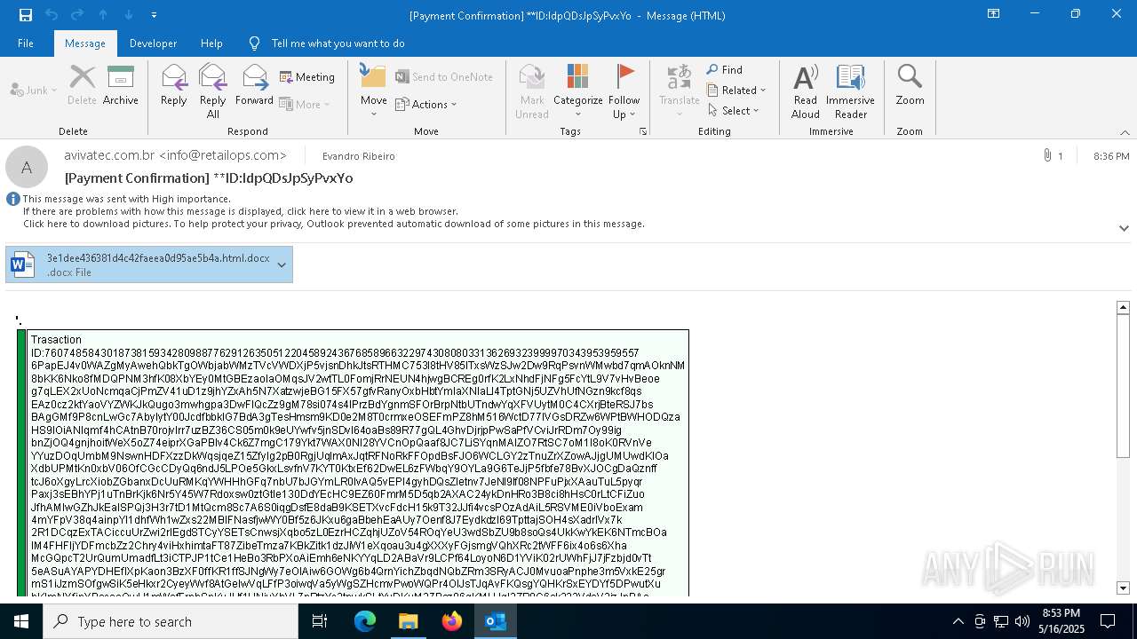Viewport: 1137px width, 639px height.
Task: Open the Tags dialog launcher
Action: click(642, 131)
